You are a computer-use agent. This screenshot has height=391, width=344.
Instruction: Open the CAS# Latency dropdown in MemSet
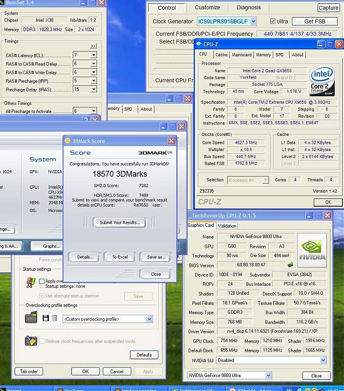pyautogui.click(x=94, y=55)
